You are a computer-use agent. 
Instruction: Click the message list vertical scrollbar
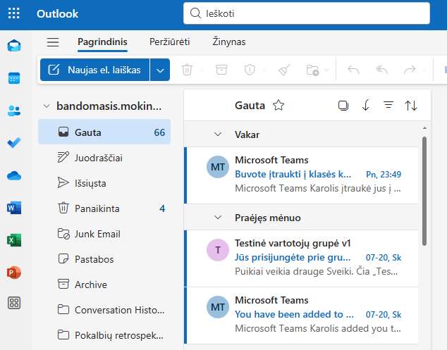pos(424,191)
